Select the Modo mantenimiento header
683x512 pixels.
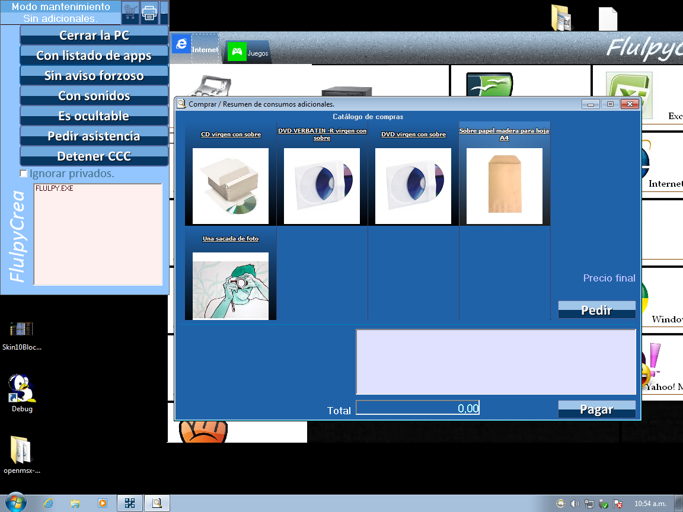point(60,7)
